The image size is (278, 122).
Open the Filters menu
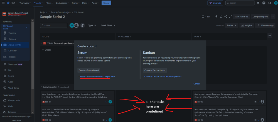pyautogui.click(x=50, y=3)
